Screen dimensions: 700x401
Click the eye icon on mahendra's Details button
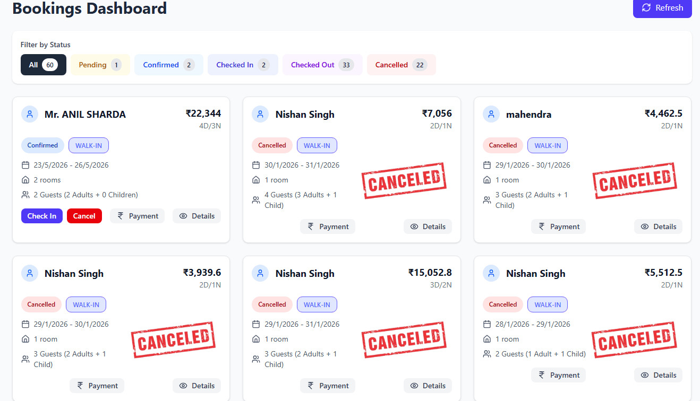[x=644, y=226]
